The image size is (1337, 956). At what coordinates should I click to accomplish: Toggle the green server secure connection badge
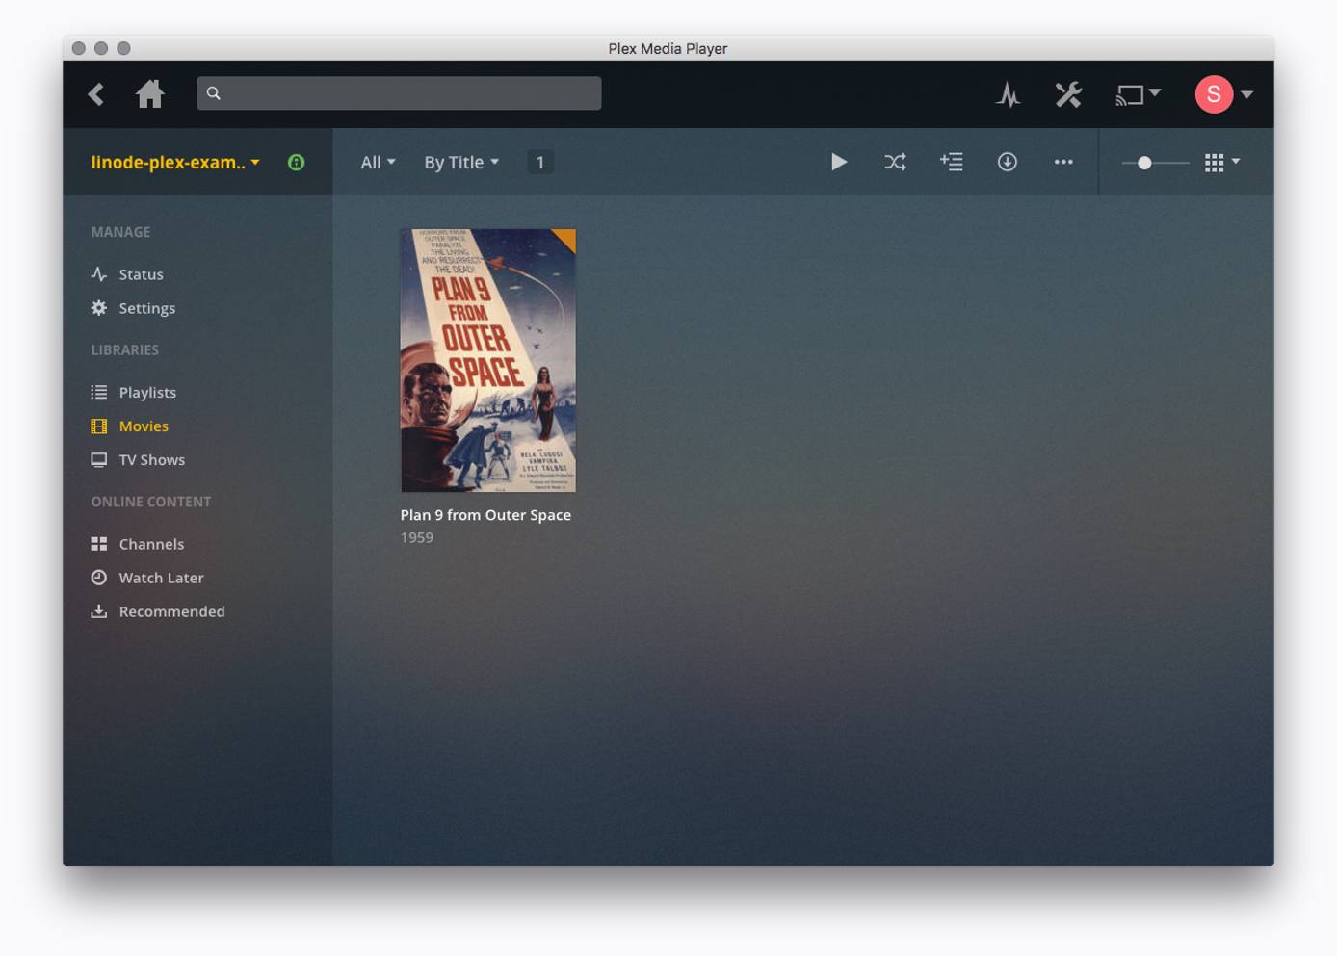(x=296, y=162)
